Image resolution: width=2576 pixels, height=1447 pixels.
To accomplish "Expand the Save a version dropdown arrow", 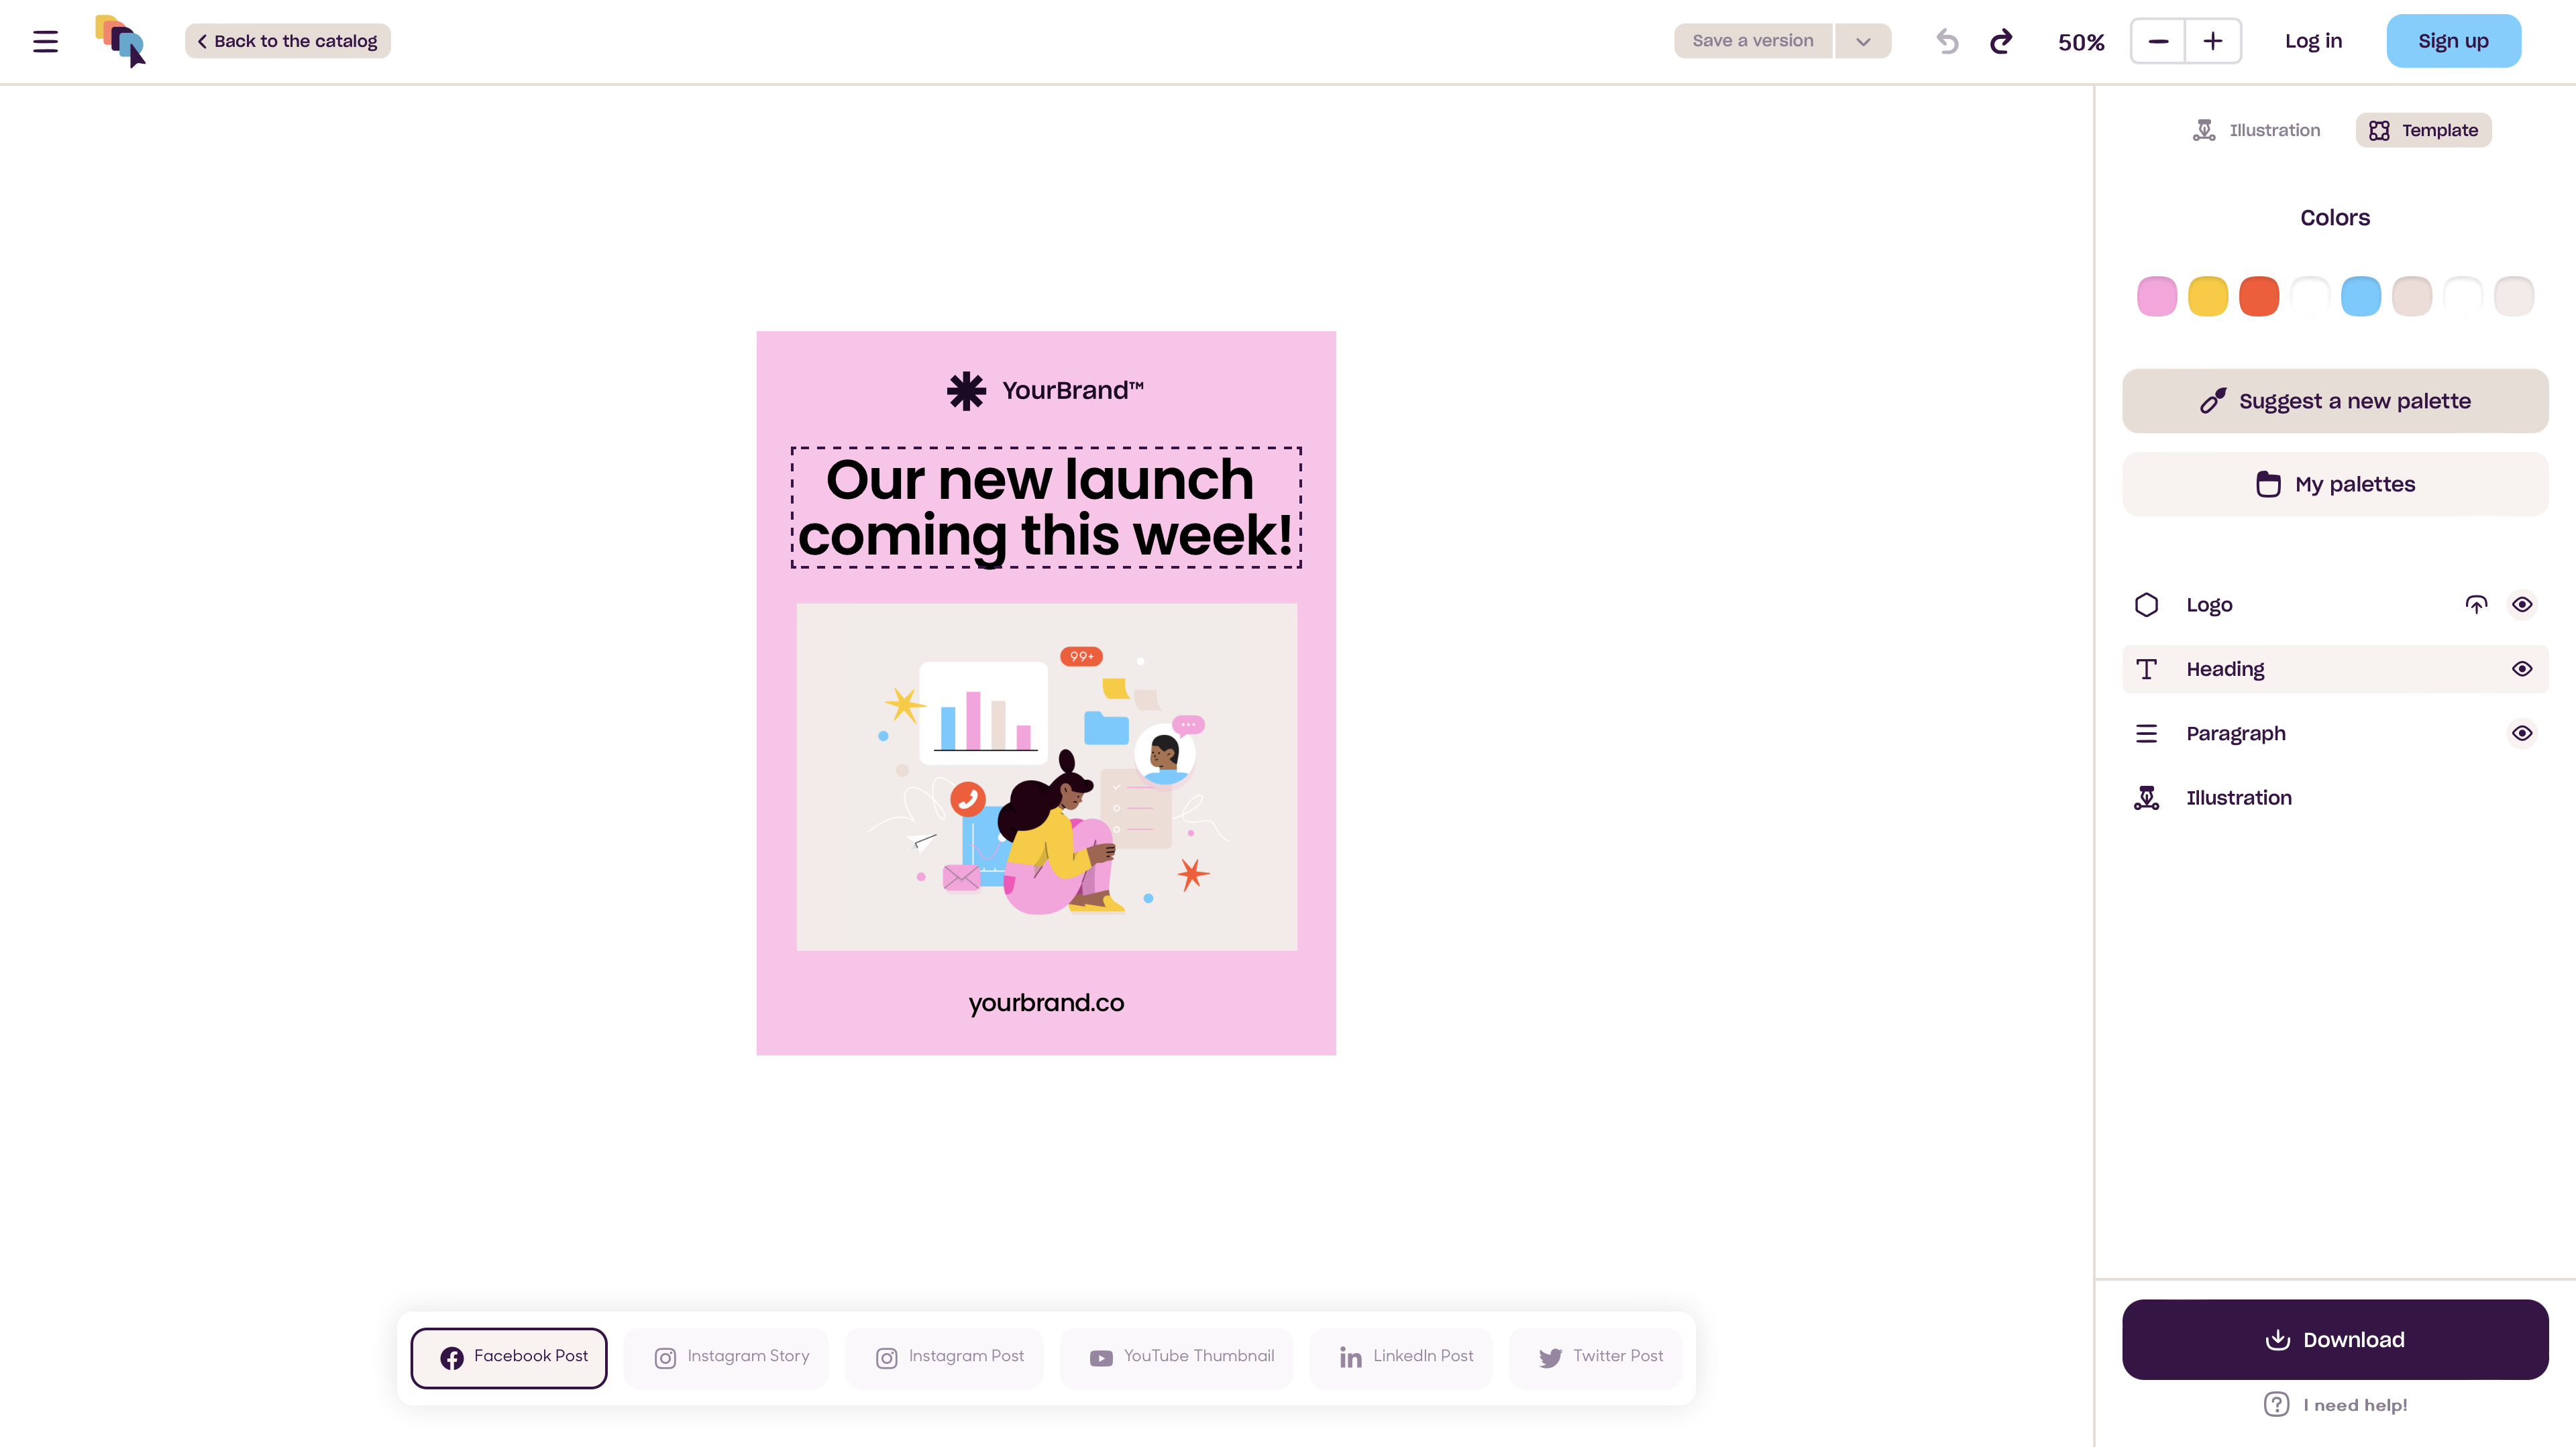I will point(1863,41).
